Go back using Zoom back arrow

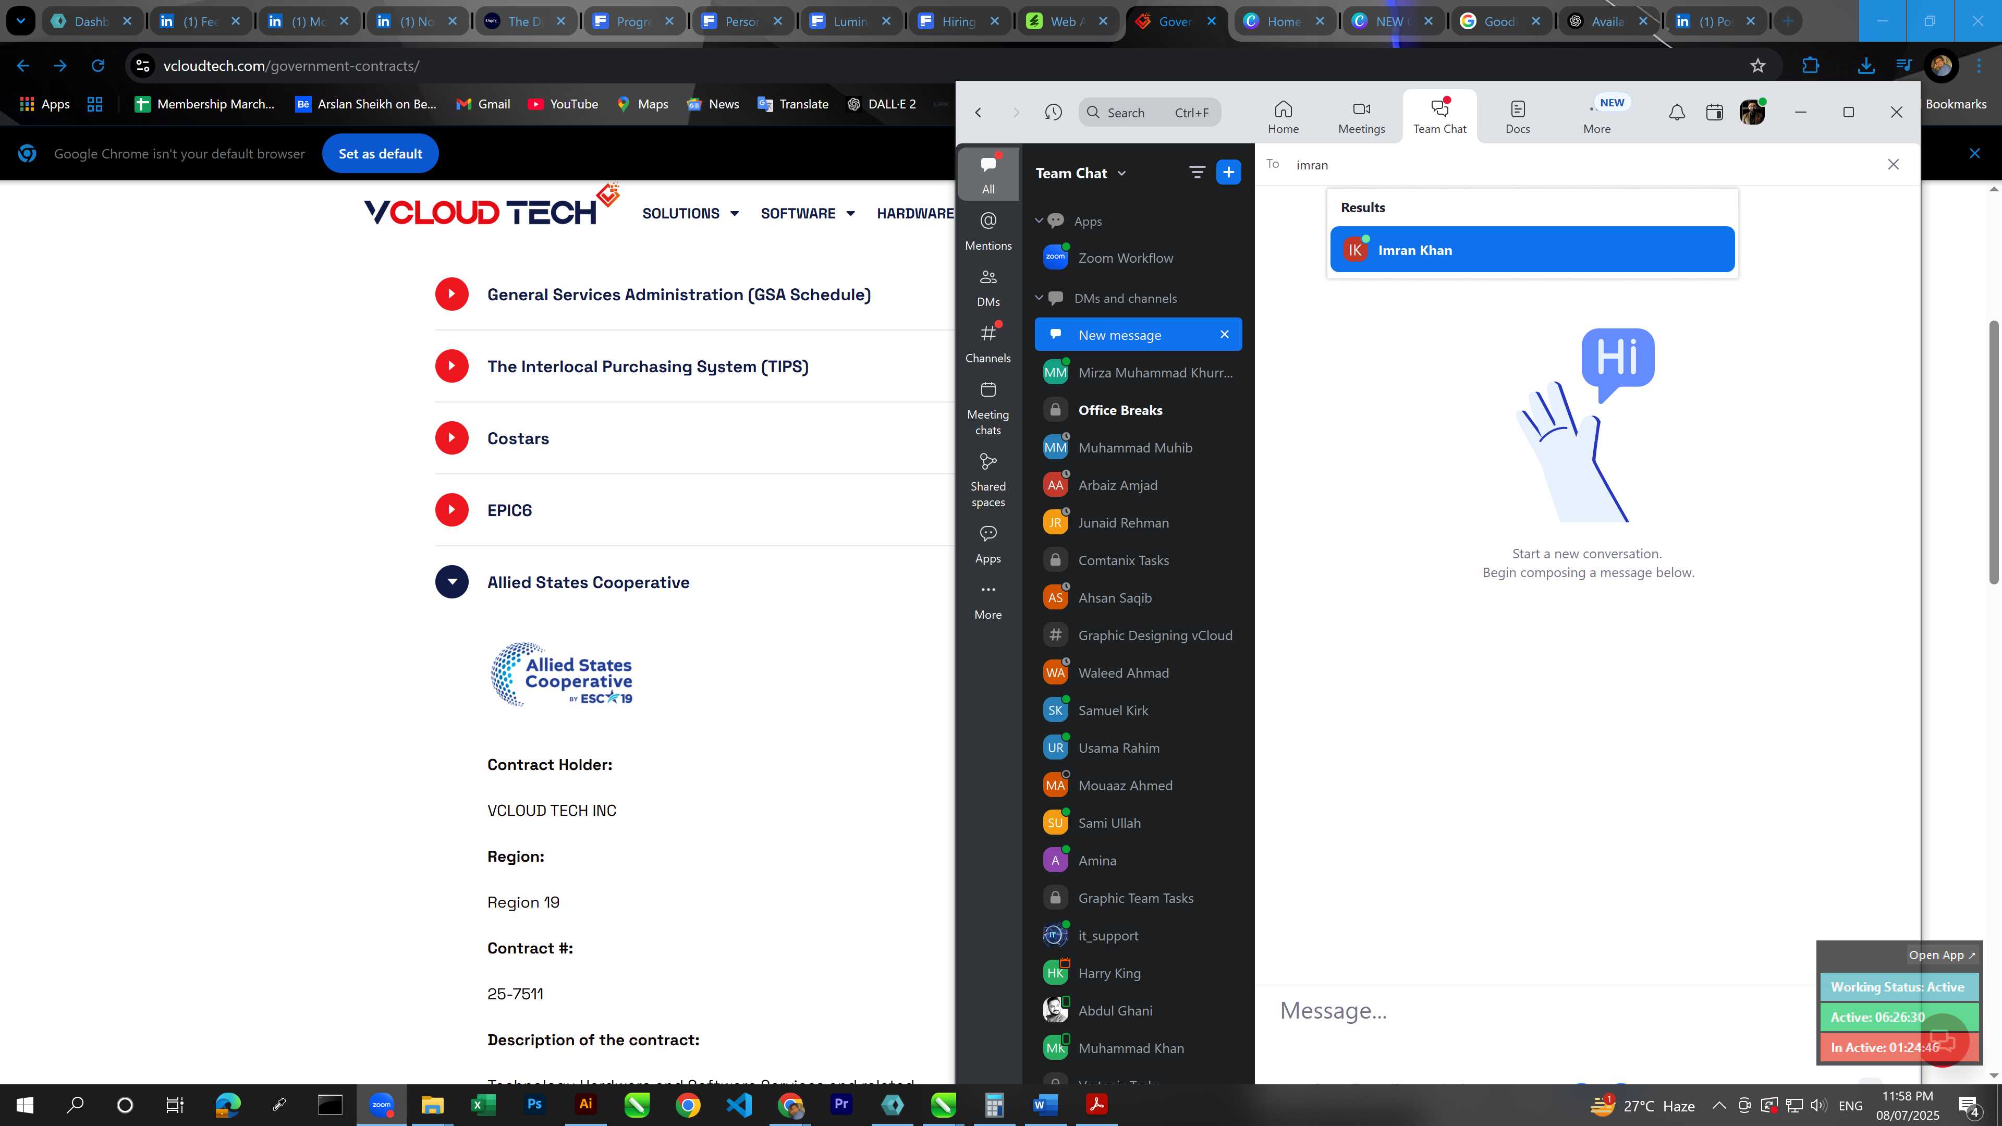click(979, 113)
